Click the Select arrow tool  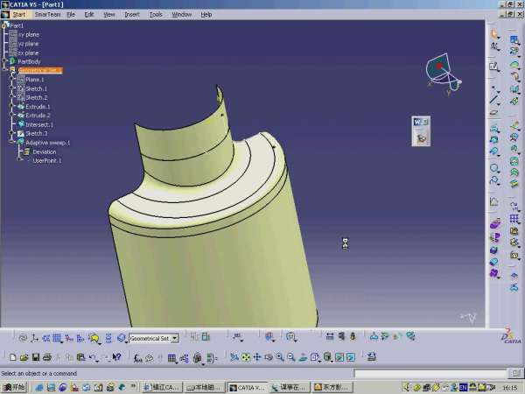[x=494, y=34]
